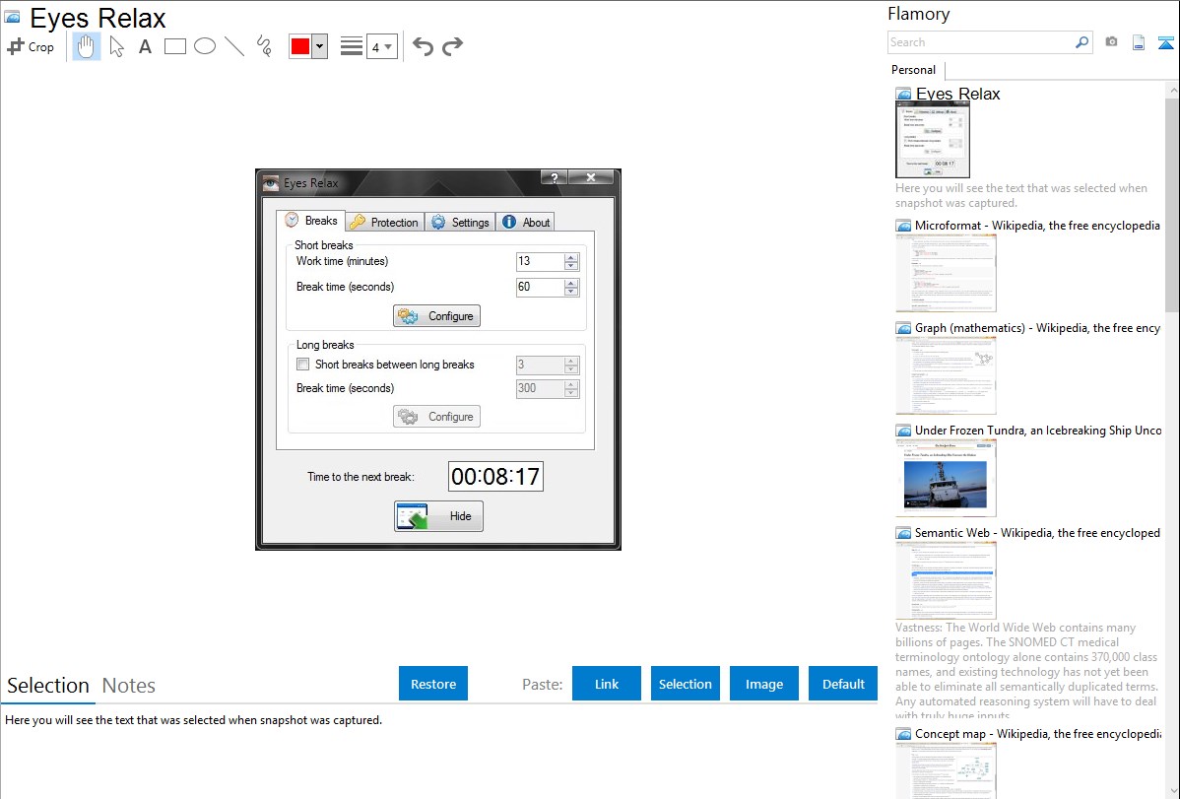Viewport: 1180px width, 799px height.
Task: Open the Personal tab
Action: [x=914, y=70]
